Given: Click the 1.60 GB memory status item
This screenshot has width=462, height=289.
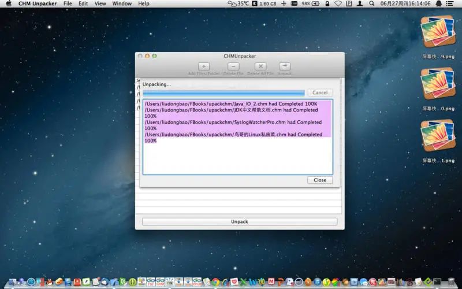Looking at the screenshot, I should [x=264, y=3].
